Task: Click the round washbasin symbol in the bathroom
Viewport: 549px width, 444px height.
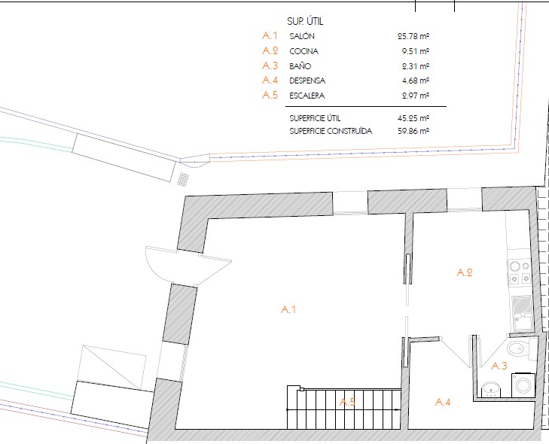Action: pos(490,389)
